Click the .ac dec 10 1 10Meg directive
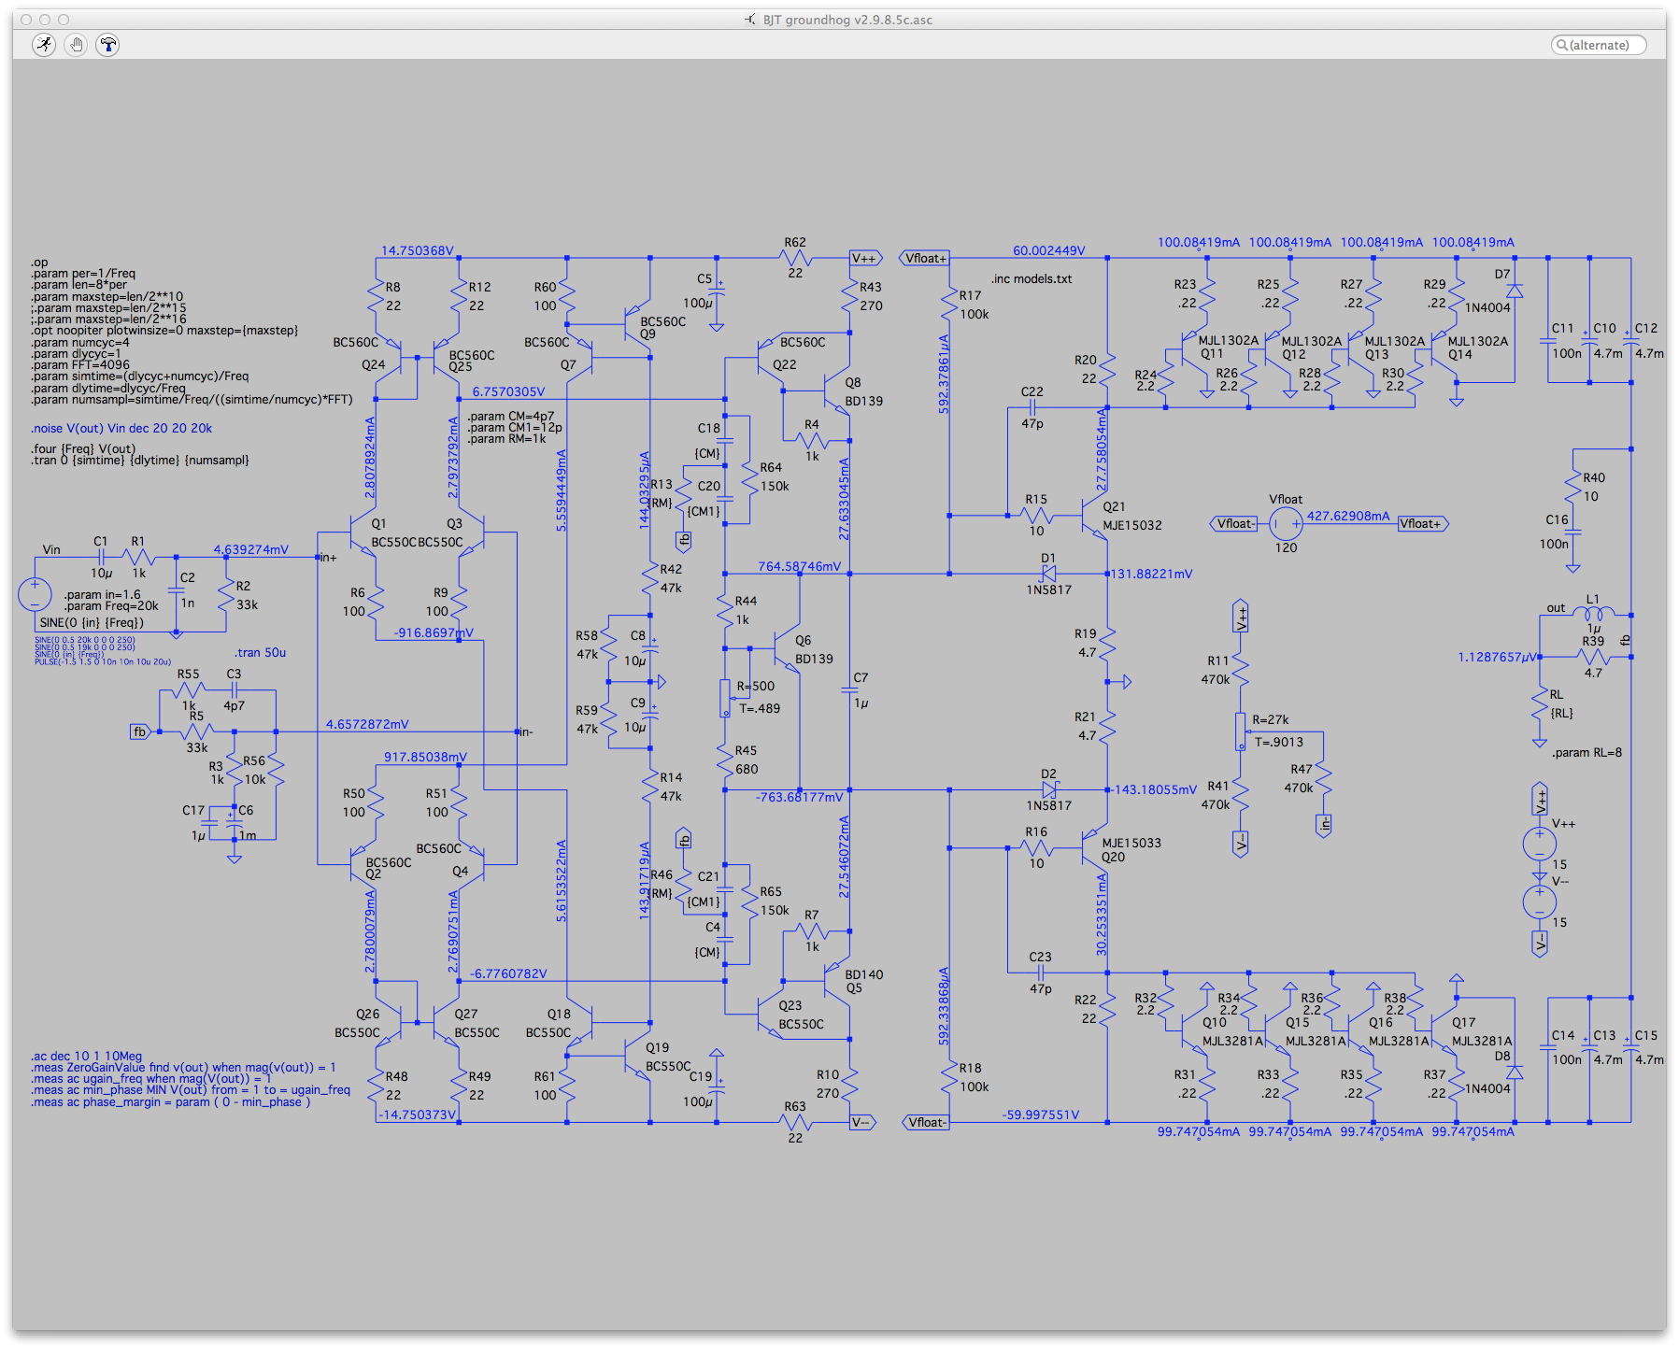The width and height of the screenshot is (1679, 1349). [x=86, y=1057]
